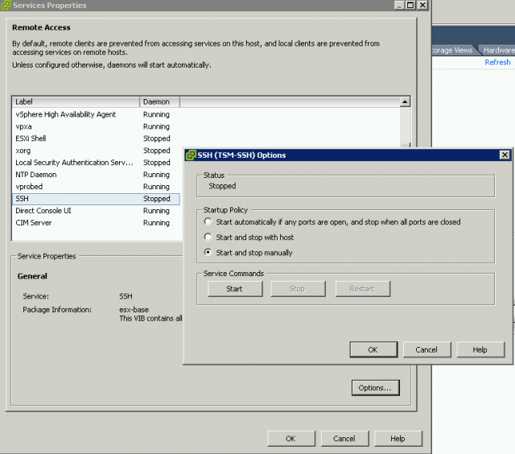Image resolution: width=515 pixels, height=454 pixels.
Task: Choose 'Start and stop manually' radio button
Action: [209, 253]
